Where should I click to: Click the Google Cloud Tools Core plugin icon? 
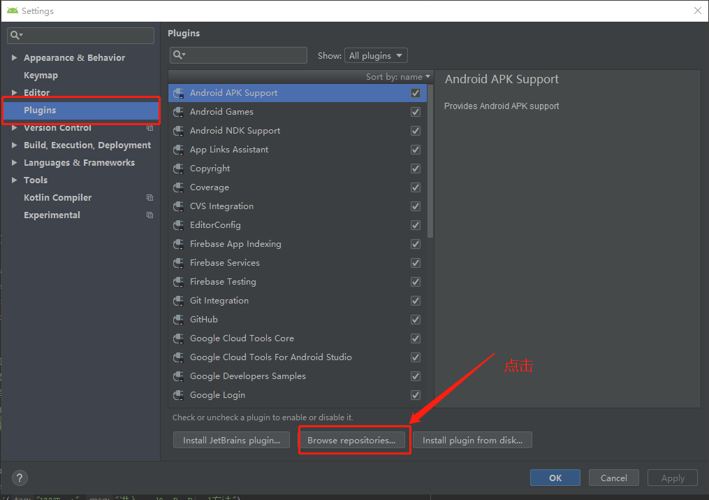pos(179,338)
